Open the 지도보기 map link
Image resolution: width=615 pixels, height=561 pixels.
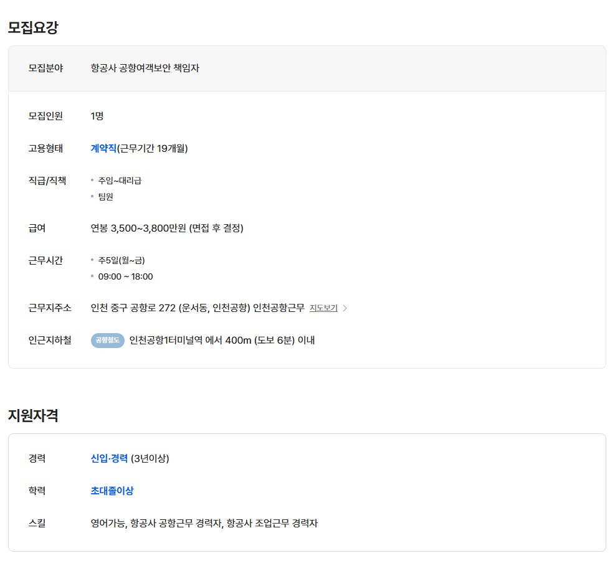point(323,308)
